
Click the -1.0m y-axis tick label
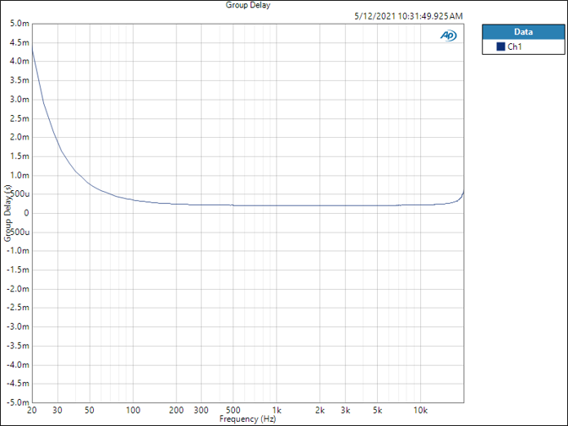pos(18,251)
